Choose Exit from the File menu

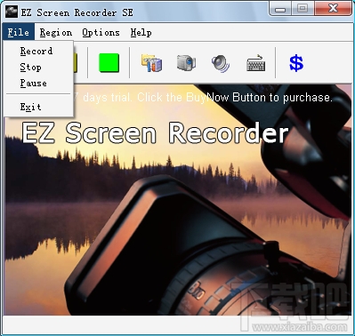click(38, 107)
